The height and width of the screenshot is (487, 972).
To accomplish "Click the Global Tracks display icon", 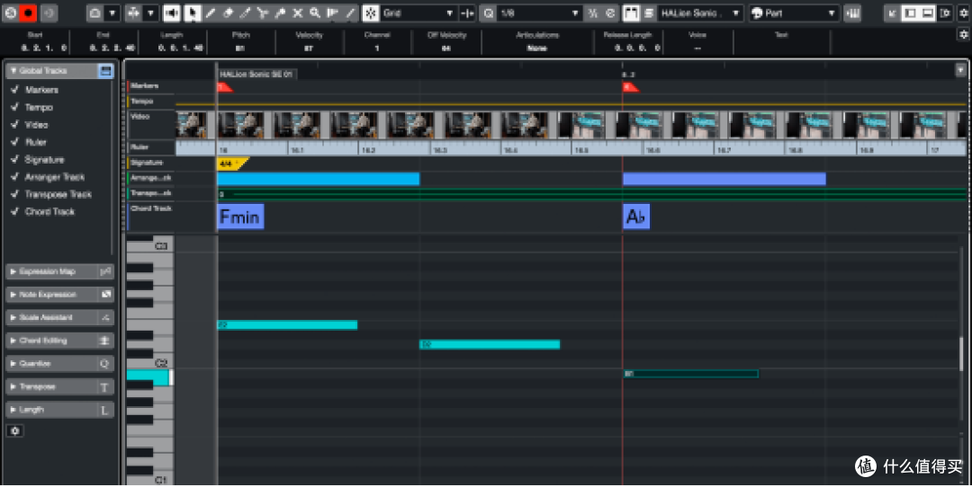I will click(105, 71).
